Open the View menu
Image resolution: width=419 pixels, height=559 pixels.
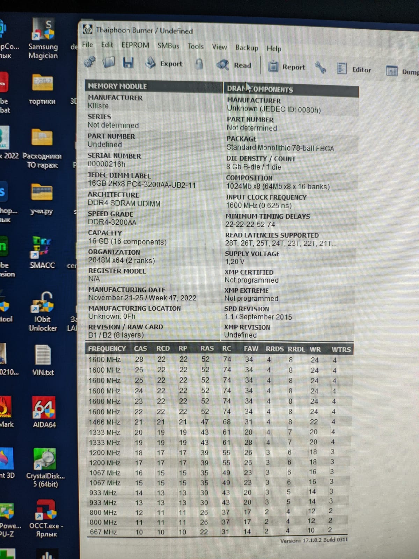[219, 47]
